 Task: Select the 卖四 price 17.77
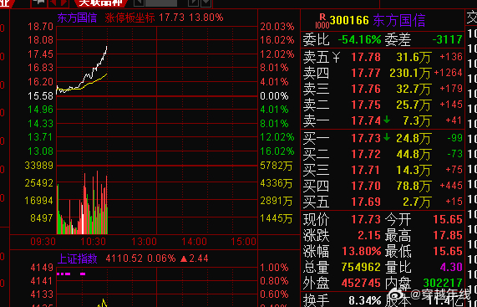click(x=366, y=73)
